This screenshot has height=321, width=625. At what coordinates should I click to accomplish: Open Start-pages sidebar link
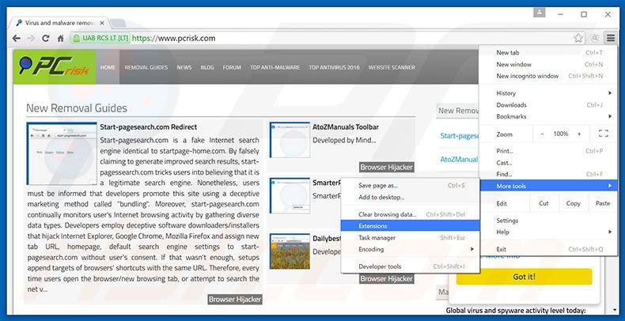[x=459, y=135]
